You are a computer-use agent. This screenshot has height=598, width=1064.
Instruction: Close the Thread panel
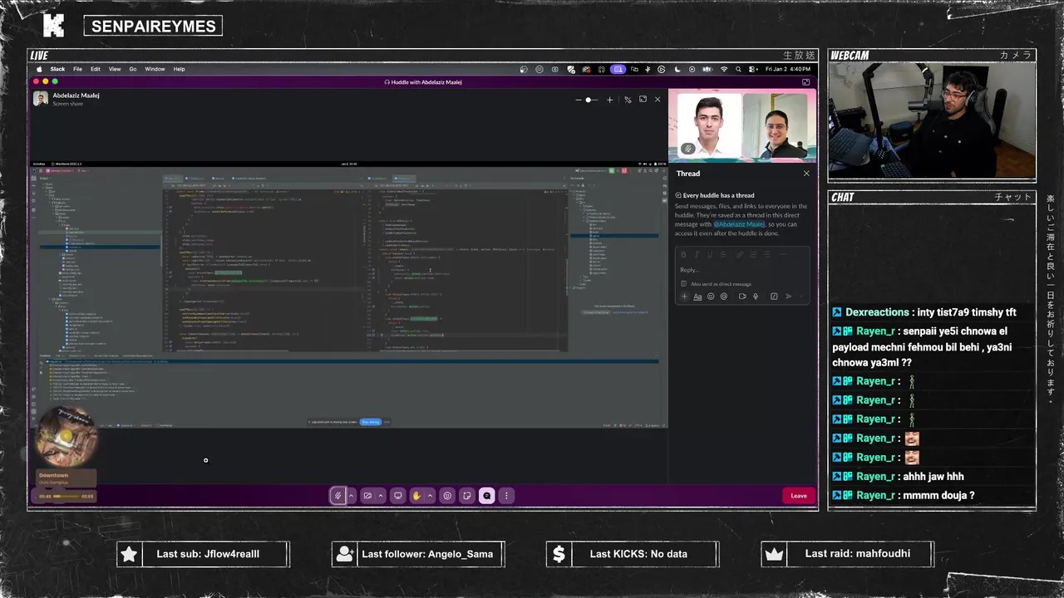(806, 174)
